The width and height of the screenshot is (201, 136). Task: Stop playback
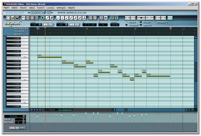[x=141, y=18]
